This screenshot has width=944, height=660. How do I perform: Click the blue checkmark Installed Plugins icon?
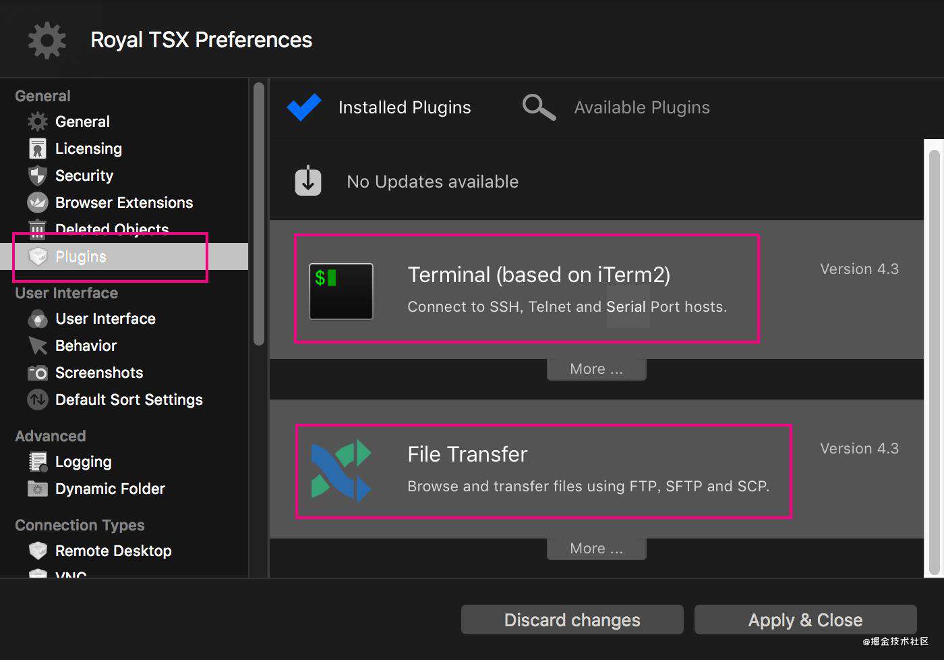(304, 107)
